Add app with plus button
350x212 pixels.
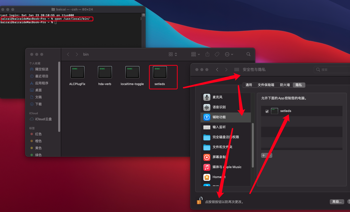pyautogui.click(x=264, y=155)
